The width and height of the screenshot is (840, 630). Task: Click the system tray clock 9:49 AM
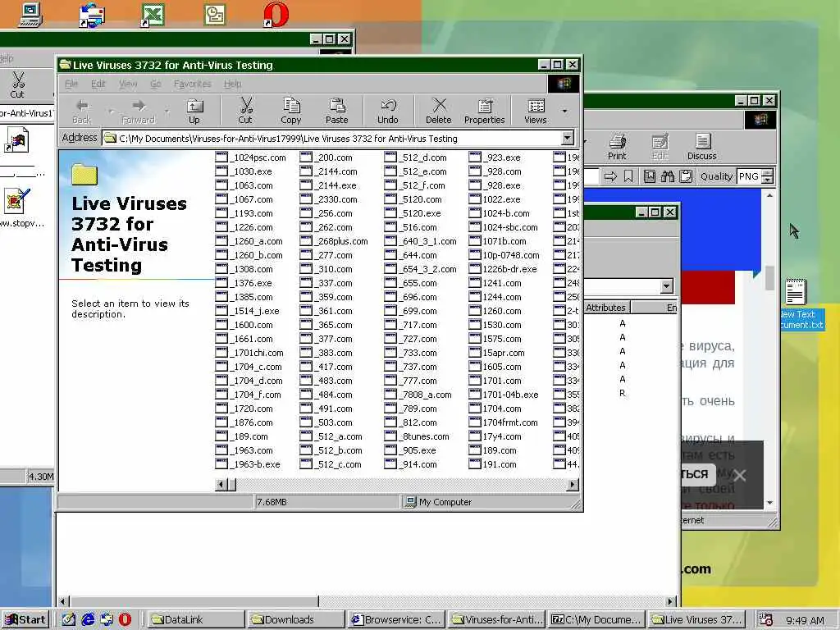click(x=805, y=620)
